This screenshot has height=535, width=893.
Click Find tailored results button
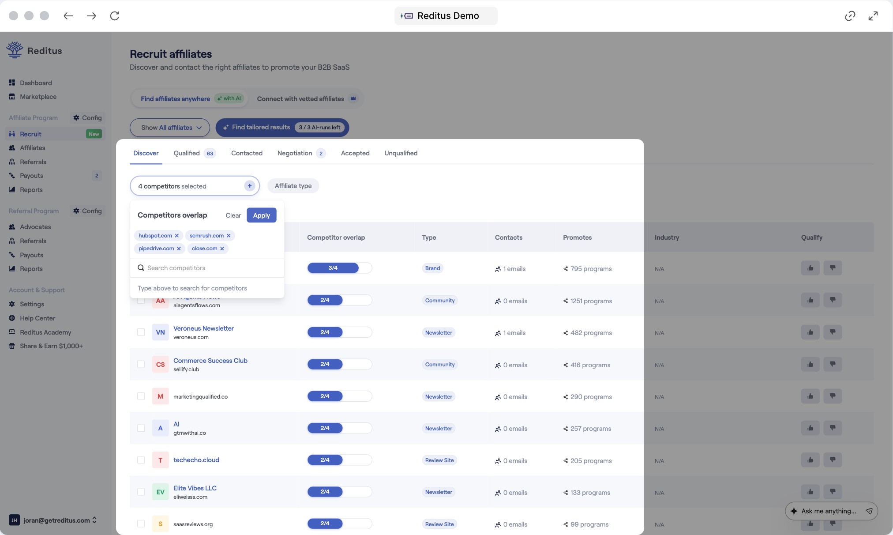[282, 128]
